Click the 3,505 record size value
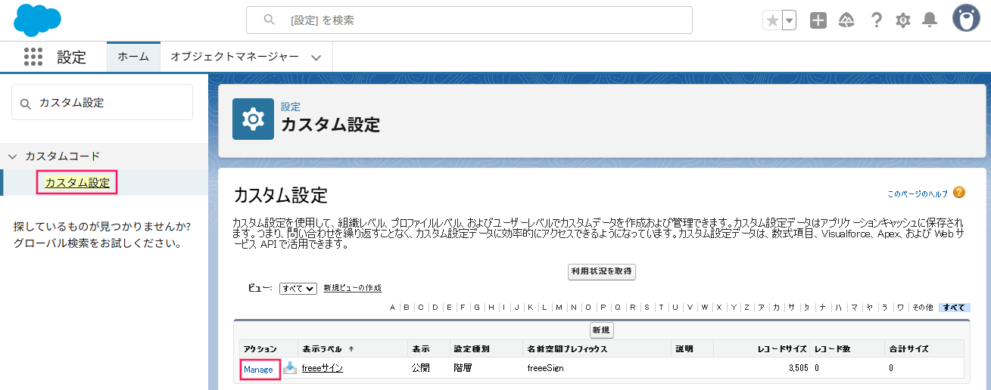Screen dimensions: 991x390 coord(796,368)
